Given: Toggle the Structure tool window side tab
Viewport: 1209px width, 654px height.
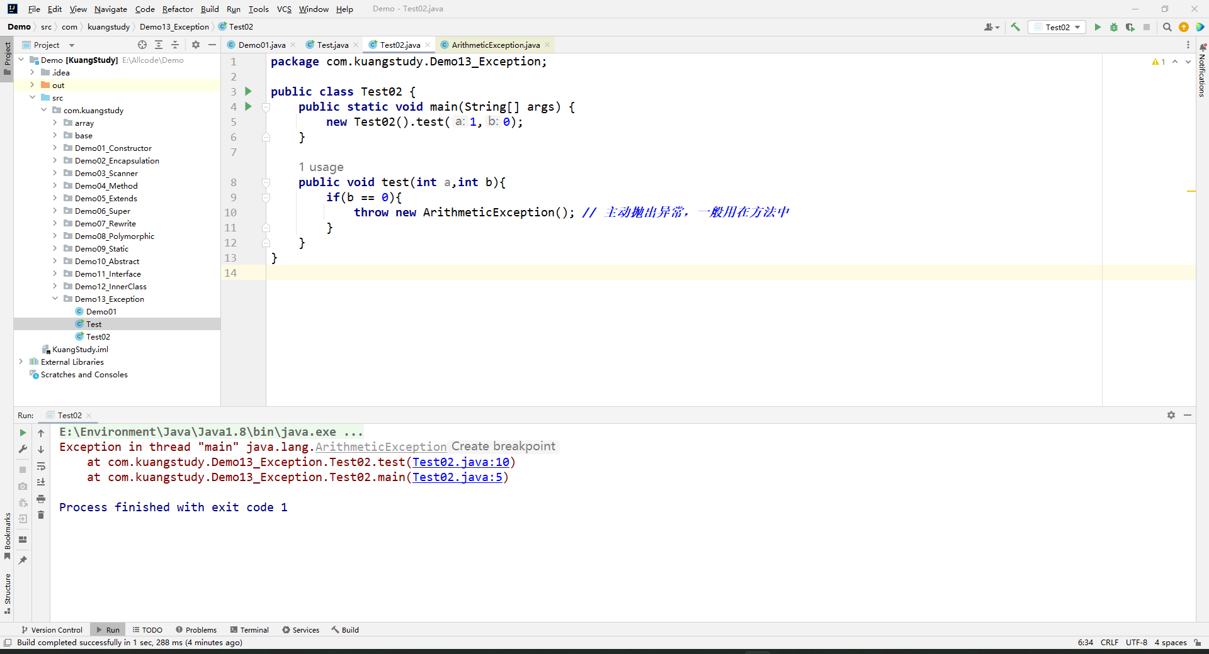Looking at the screenshot, I should click(x=8, y=593).
